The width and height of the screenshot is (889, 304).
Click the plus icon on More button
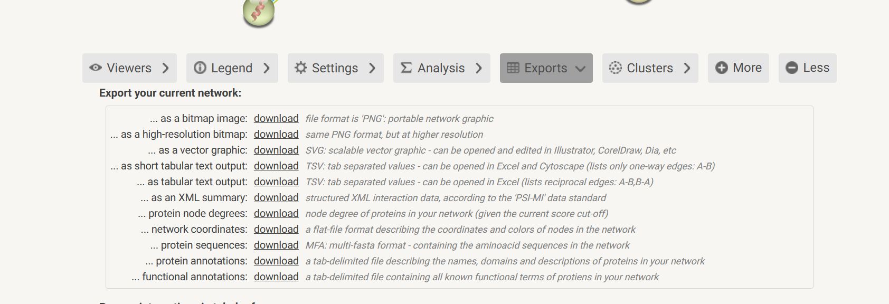(722, 68)
